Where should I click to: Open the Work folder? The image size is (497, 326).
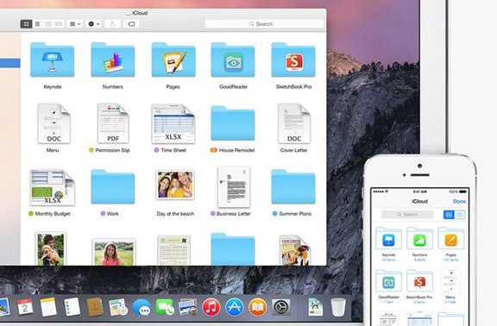112,187
